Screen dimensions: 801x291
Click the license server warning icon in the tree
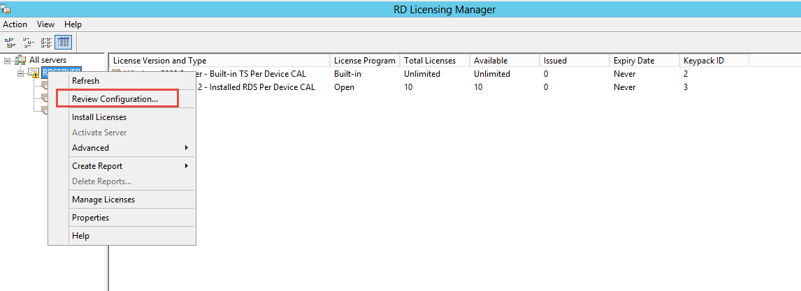34,73
